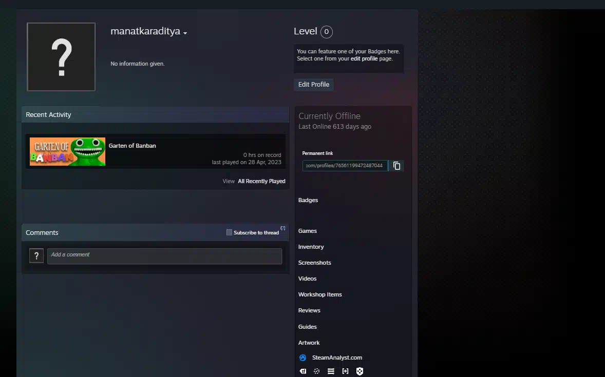Click the permanent link URL field
The width and height of the screenshot is (605, 377).
tap(345, 166)
